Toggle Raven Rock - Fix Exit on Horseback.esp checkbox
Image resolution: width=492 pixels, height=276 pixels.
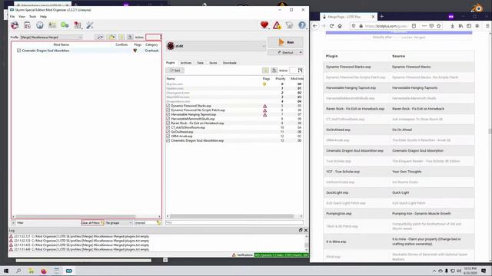(x=168, y=123)
